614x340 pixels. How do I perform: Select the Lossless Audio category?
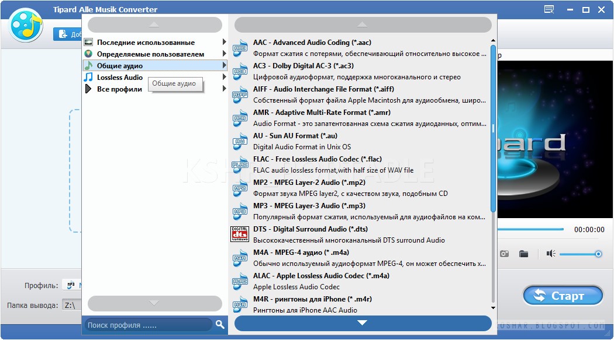(x=155, y=78)
